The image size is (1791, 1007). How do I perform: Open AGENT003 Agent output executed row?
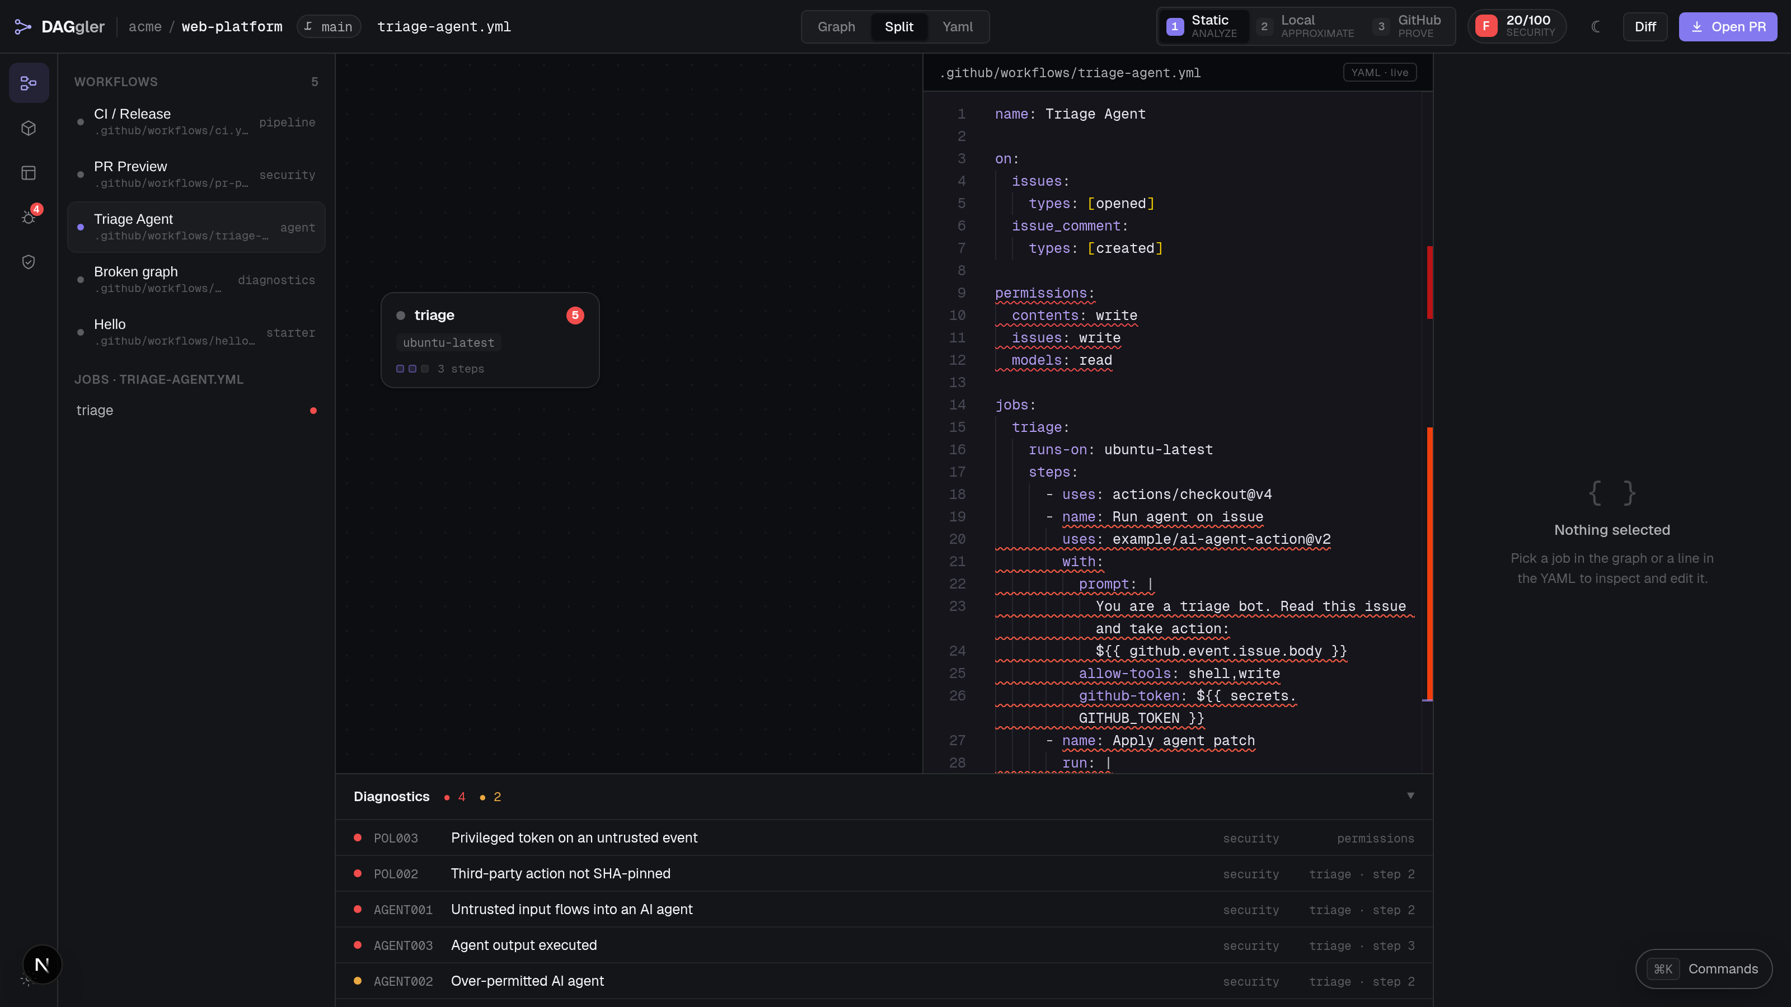884,945
